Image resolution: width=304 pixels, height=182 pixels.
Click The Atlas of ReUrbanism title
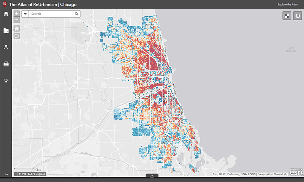tap(33, 5)
